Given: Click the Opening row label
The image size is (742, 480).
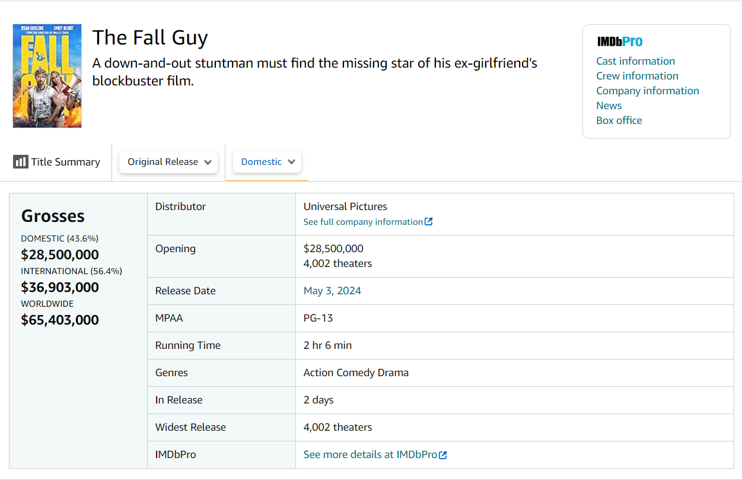Looking at the screenshot, I should click(176, 249).
